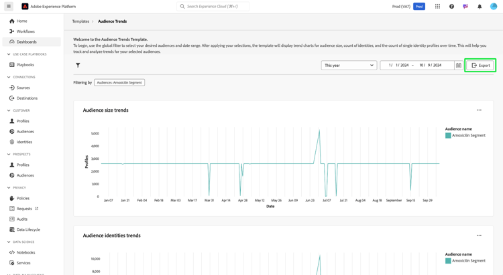The width and height of the screenshot is (503, 275).
Task: Click the Audiences: Amoxicilin Segment filter tag
Action: [x=119, y=82]
